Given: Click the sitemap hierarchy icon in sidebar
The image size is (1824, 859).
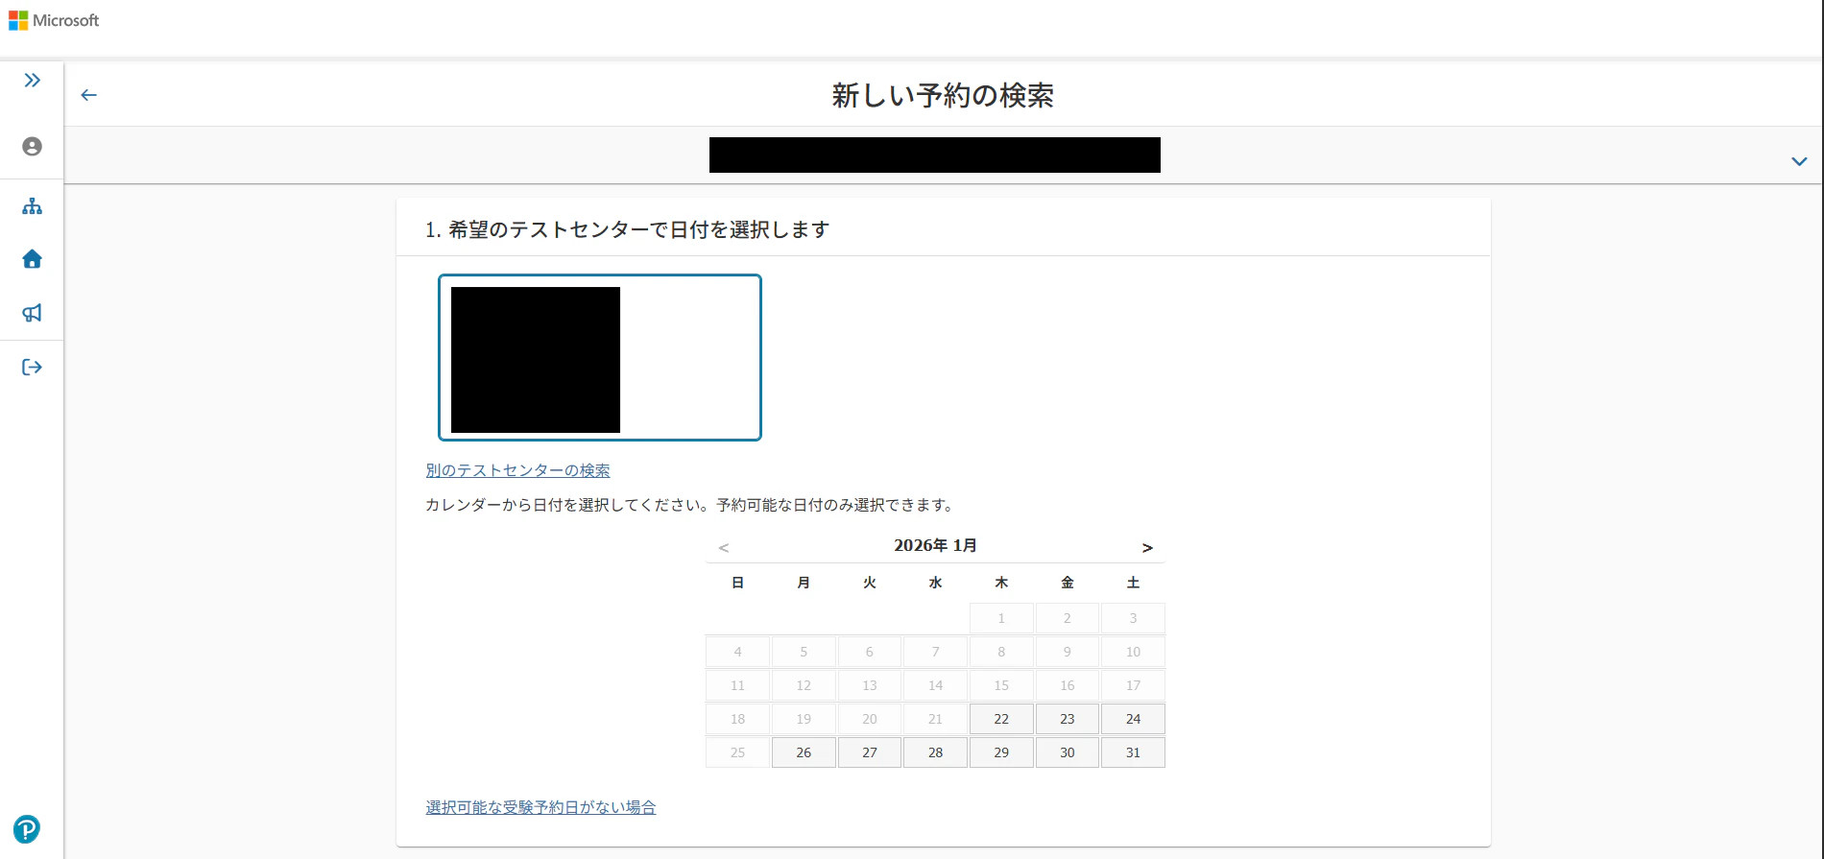Looking at the screenshot, I should 32,206.
